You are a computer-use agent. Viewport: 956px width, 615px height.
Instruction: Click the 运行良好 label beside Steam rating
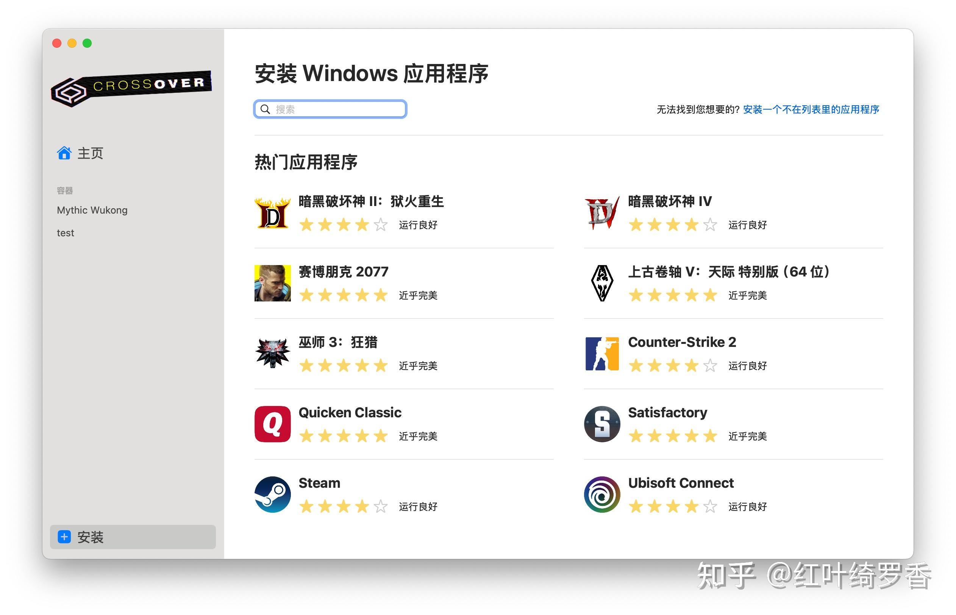click(x=417, y=506)
